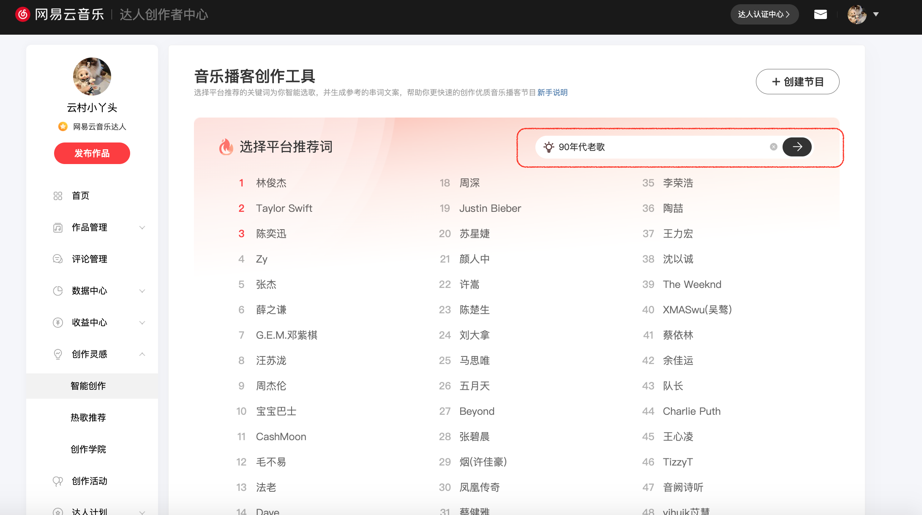Image resolution: width=922 pixels, height=515 pixels.
Task: Click the NetEase Cloud Music logo
Action: pyautogui.click(x=23, y=14)
